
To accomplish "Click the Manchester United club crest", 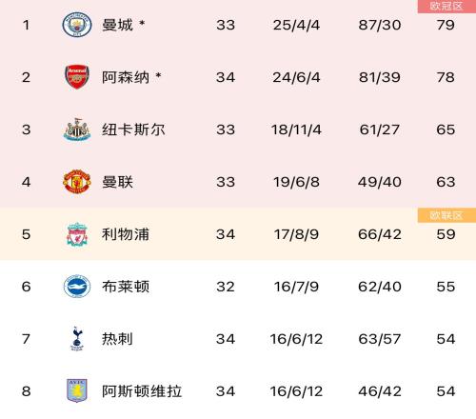I will [x=77, y=182].
